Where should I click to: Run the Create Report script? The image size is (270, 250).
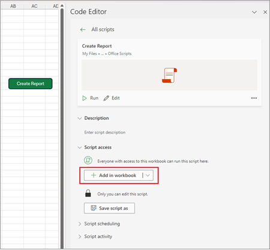90,98
